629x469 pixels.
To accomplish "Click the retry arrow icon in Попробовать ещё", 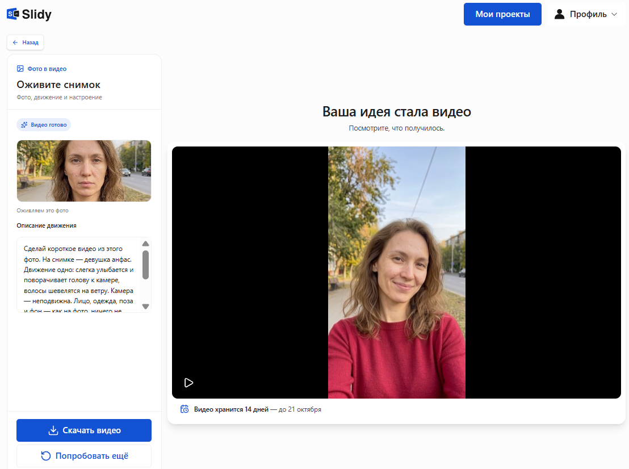I will tap(46, 456).
